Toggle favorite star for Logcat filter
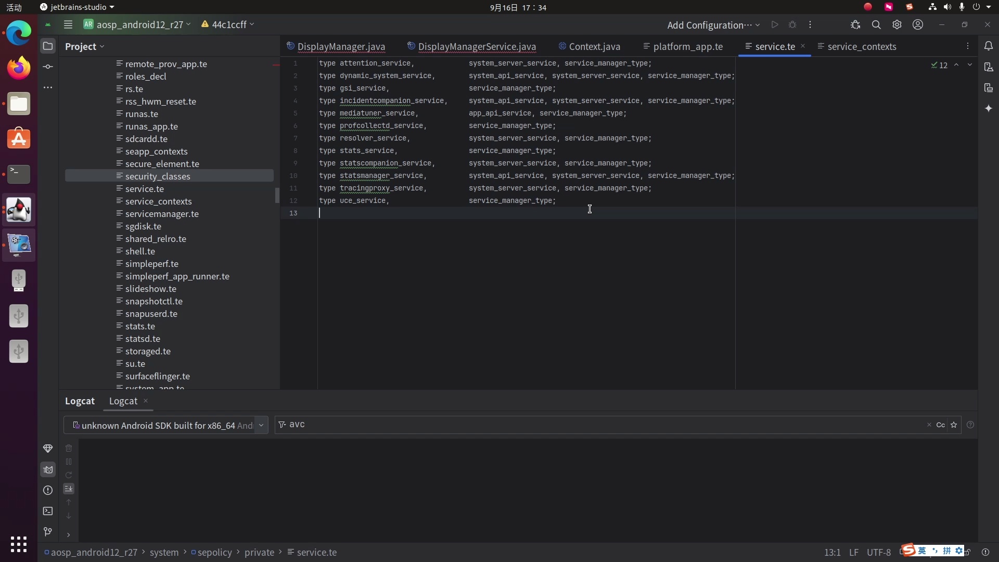This screenshot has width=999, height=562. 954,425
